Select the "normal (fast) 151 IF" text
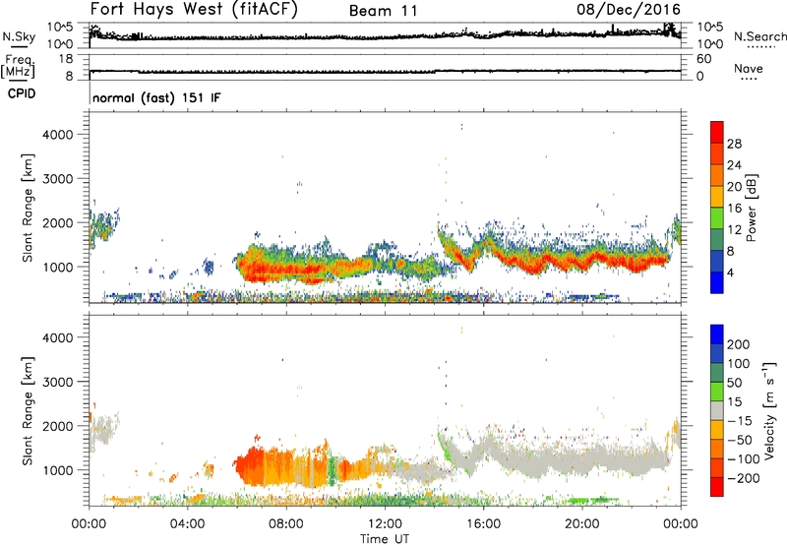 (x=156, y=97)
